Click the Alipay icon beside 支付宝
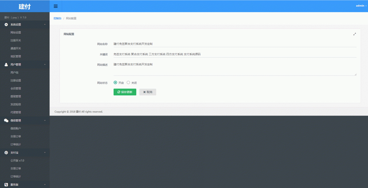 point(6,153)
